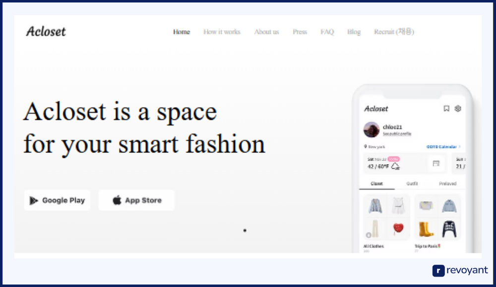Select the carousel dot indicator
The image size is (496, 287).
(x=245, y=231)
